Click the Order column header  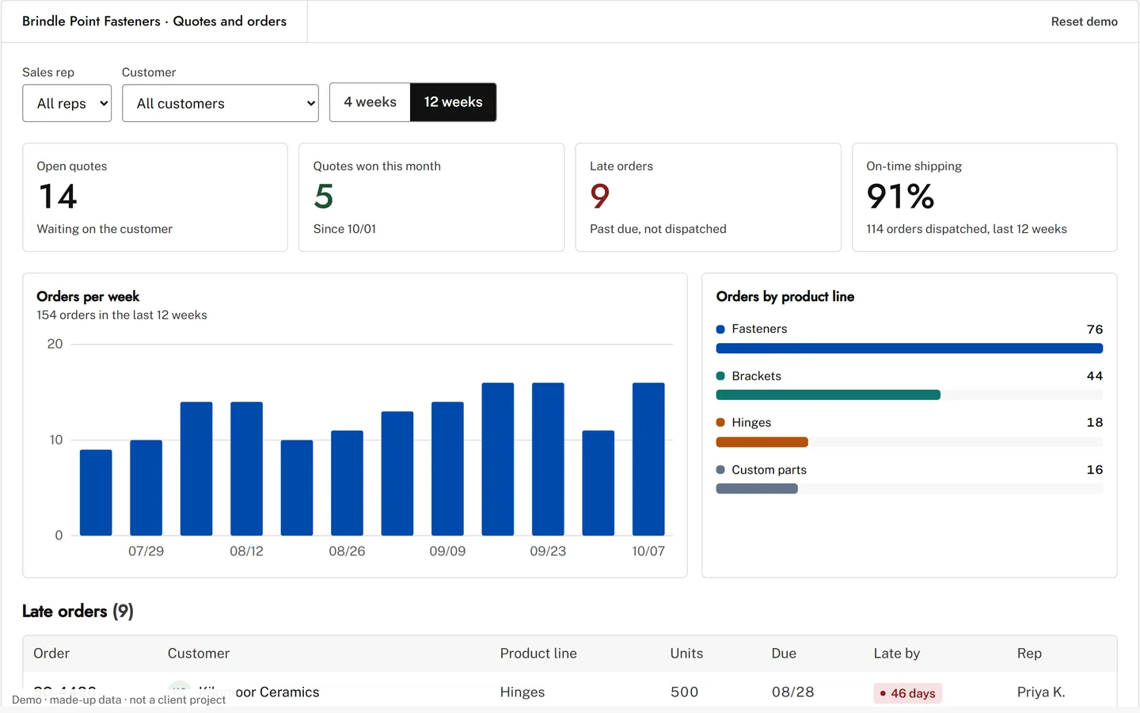click(51, 654)
